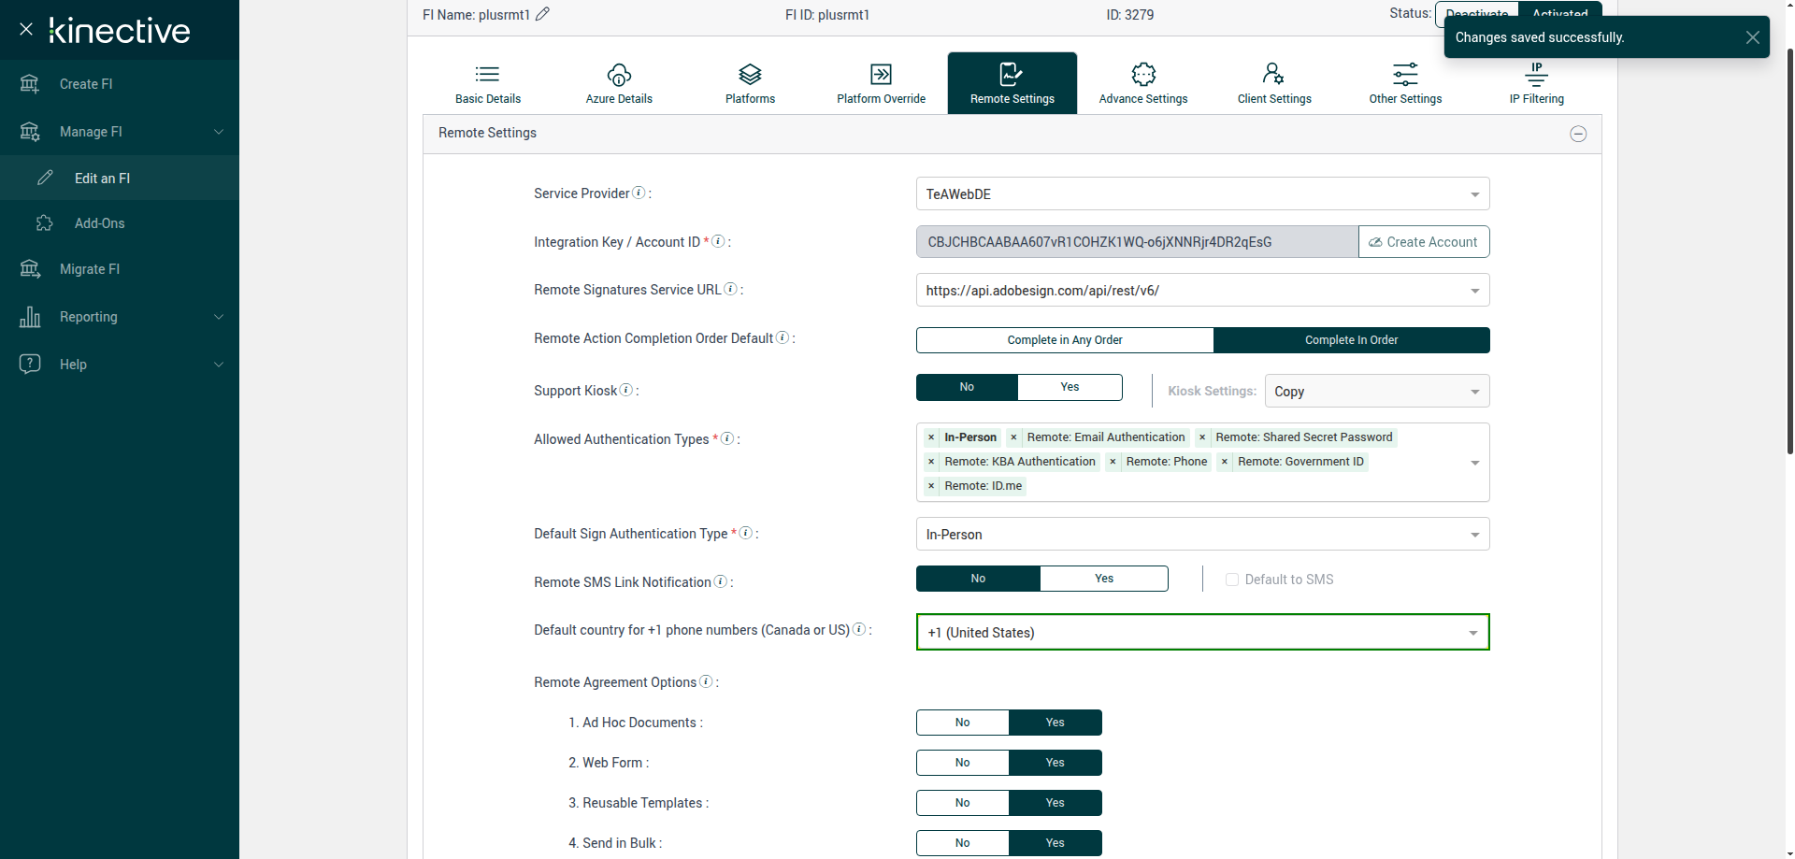The image size is (1795, 859).
Task: Show info for Remote SMS Link Notification
Action: point(721,581)
